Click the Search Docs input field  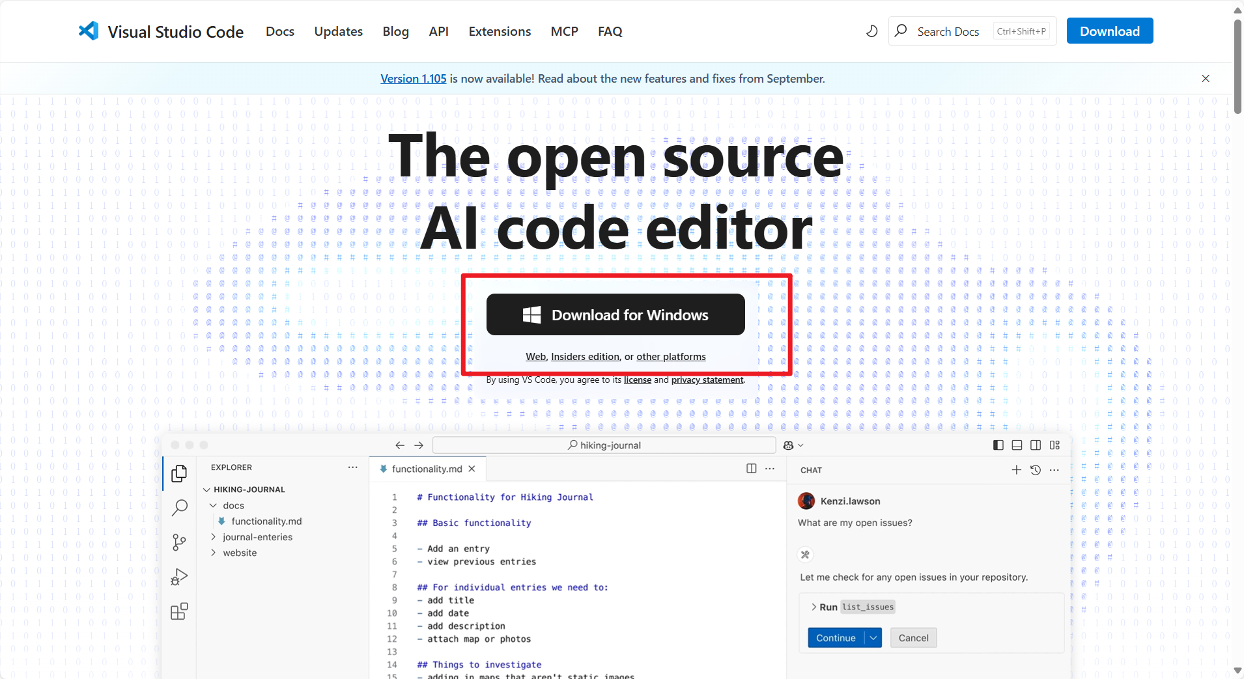coord(972,31)
